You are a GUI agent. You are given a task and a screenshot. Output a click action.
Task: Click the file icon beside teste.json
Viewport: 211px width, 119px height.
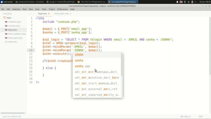pyautogui.click(x=6, y=42)
